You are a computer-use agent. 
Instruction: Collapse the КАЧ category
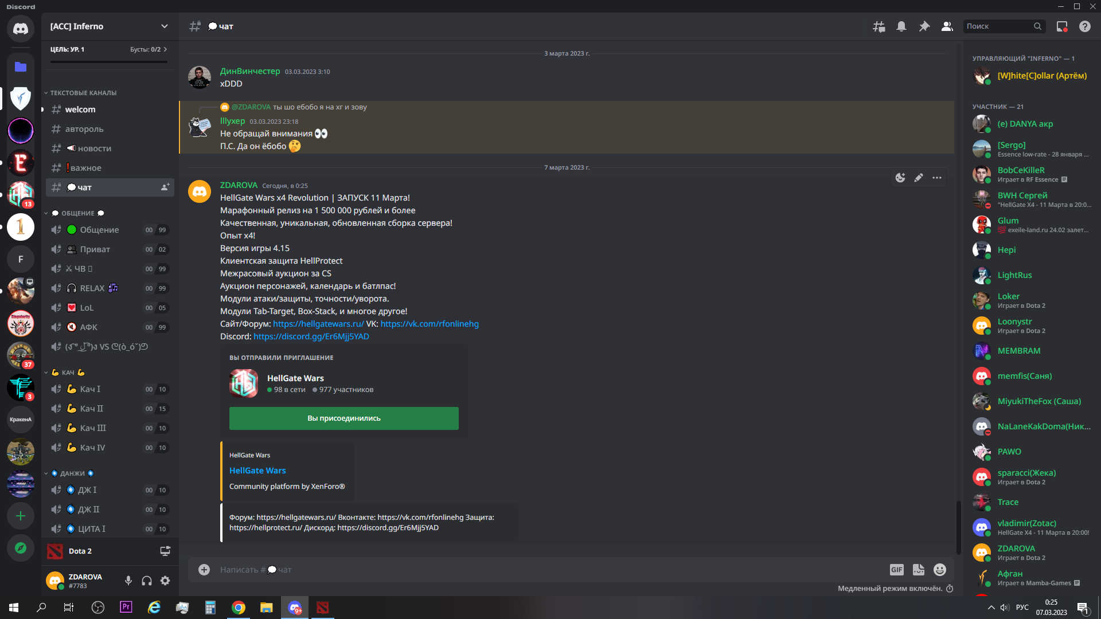(x=65, y=373)
